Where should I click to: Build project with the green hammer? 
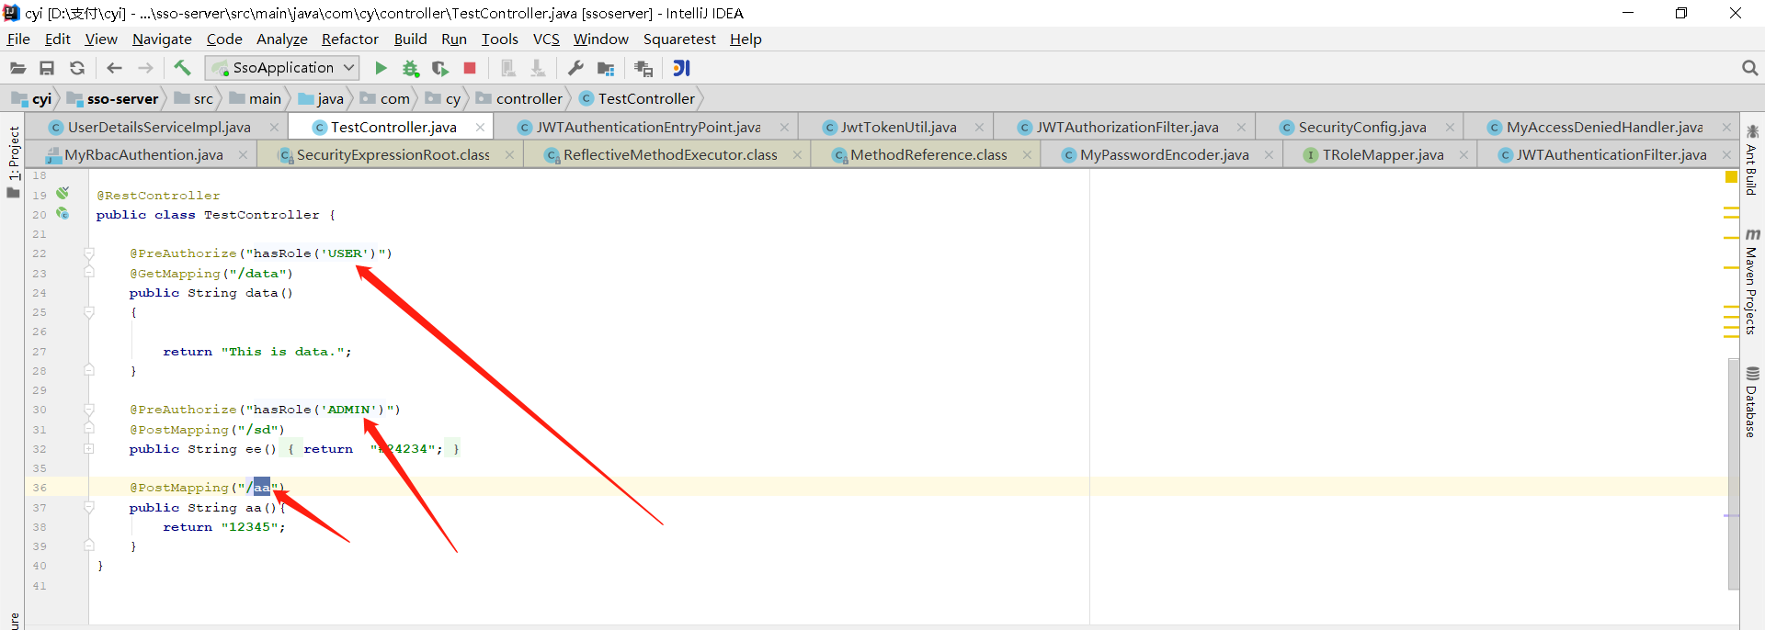[x=182, y=68]
